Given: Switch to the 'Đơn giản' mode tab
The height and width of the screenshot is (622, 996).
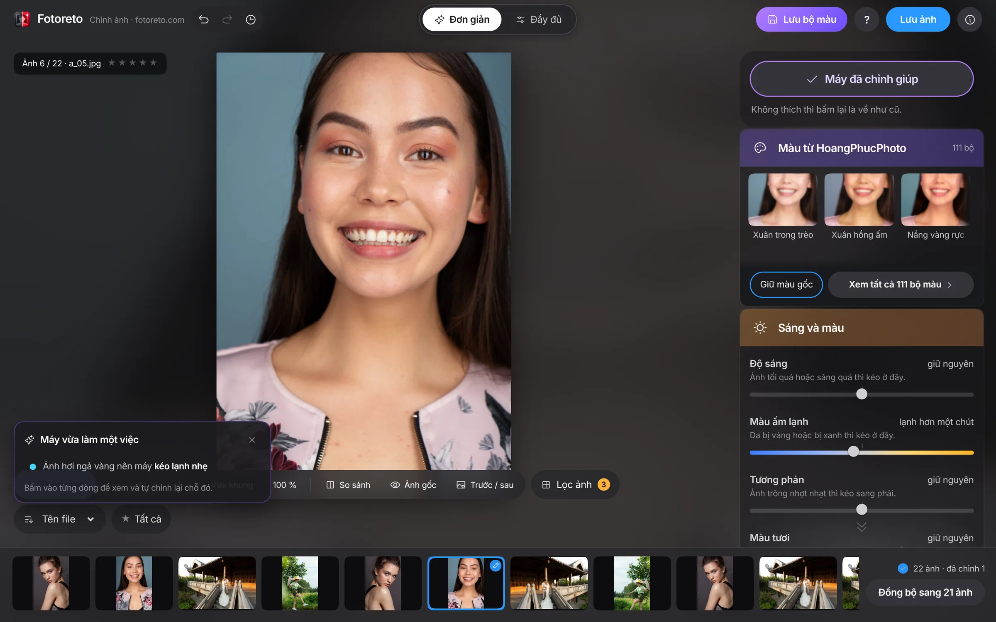Looking at the screenshot, I should (462, 19).
